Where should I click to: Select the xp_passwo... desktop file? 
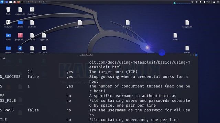pyautogui.click(x=80, y=24)
